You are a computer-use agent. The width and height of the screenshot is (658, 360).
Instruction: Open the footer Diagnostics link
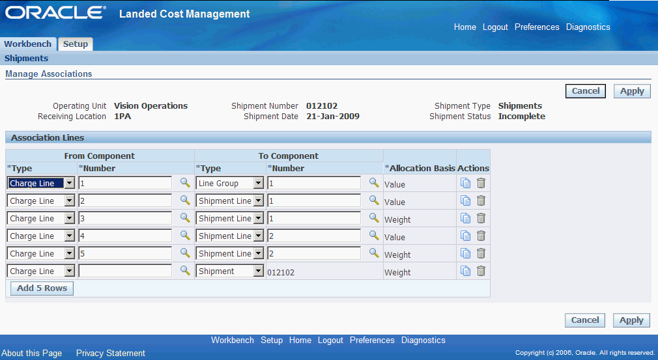(423, 340)
